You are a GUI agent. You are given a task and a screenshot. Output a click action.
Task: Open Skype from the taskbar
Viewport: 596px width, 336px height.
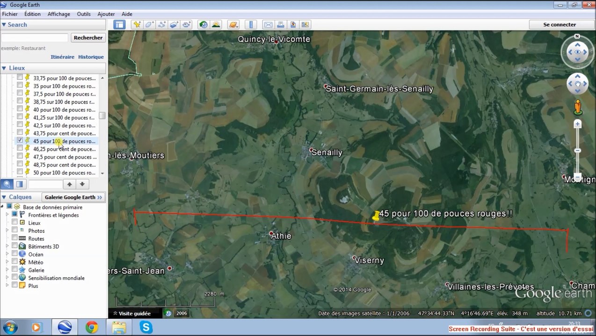pos(146,328)
